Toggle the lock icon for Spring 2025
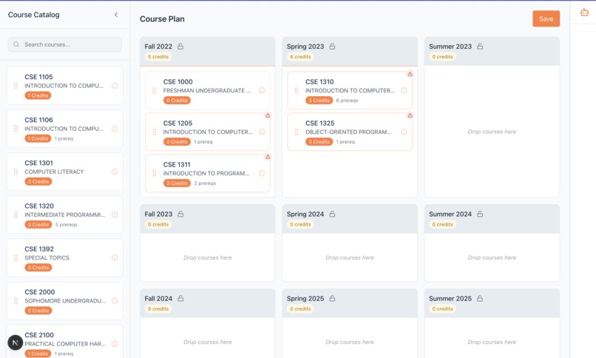 (x=332, y=298)
